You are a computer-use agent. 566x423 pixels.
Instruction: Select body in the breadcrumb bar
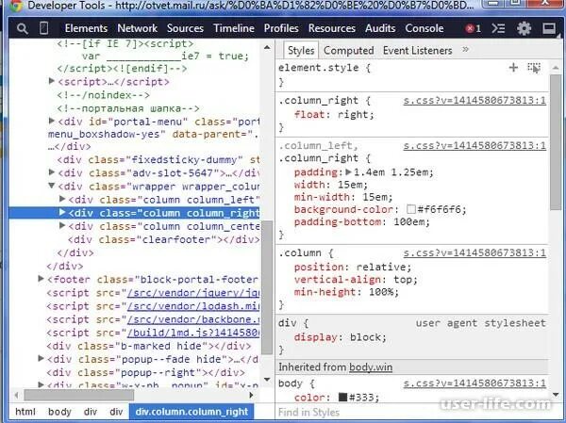59,412
